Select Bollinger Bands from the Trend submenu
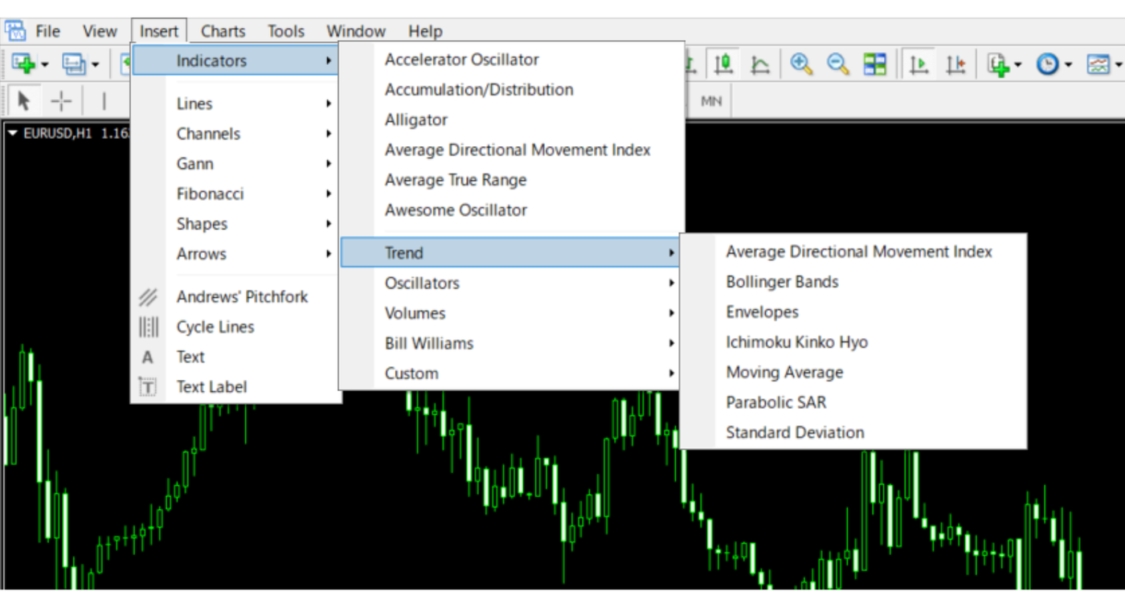The height and width of the screenshot is (600, 1125). pos(782,282)
